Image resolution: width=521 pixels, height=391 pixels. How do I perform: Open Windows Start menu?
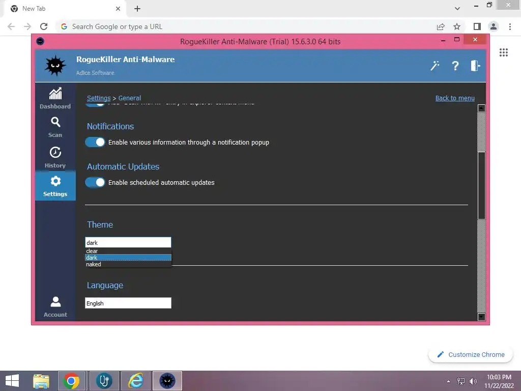pyautogui.click(x=12, y=381)
